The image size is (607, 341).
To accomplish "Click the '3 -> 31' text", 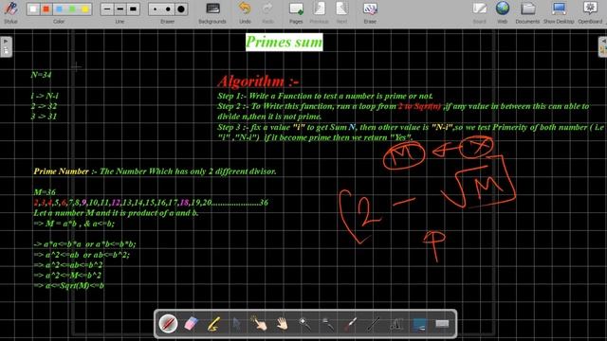I will pyautogui.click(x=44, y=117).
